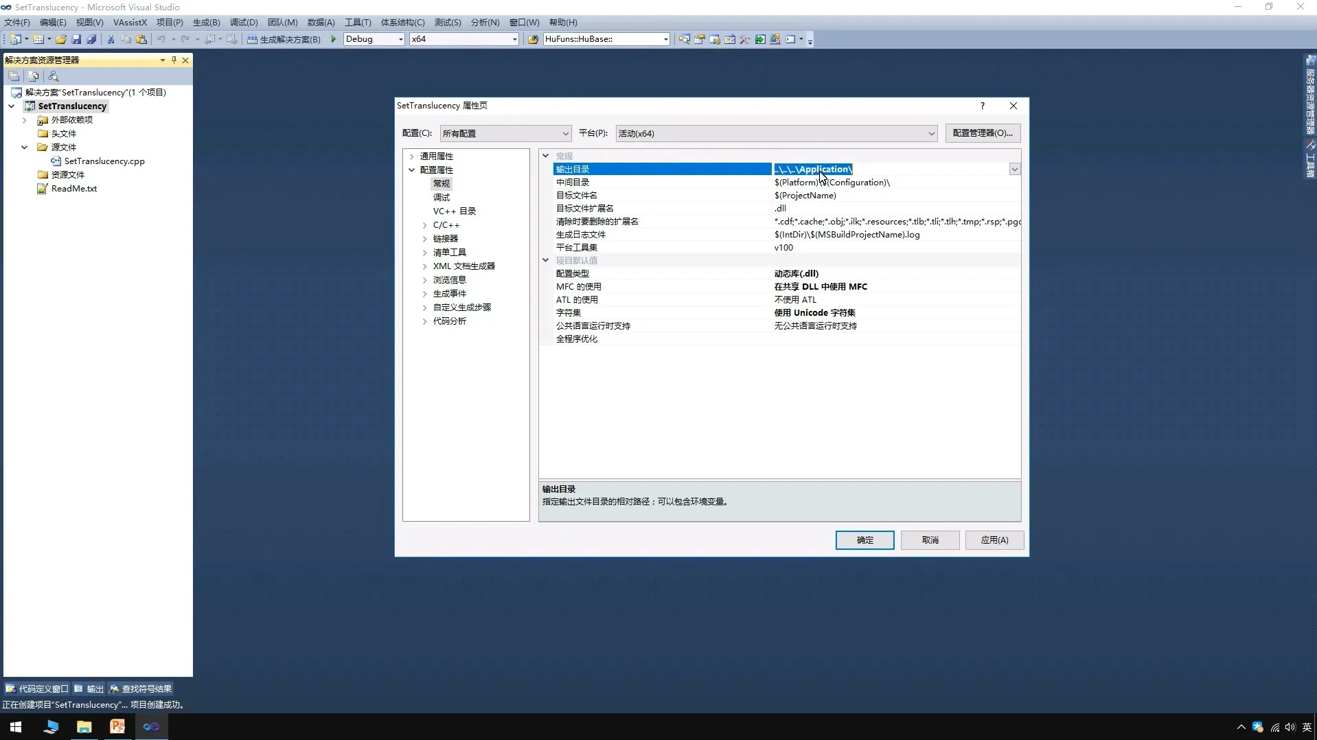Open the PowerPoint taskbar icon
This screenshot has width=1317, height=740.
pyautogui.click(x=117, y=726)
